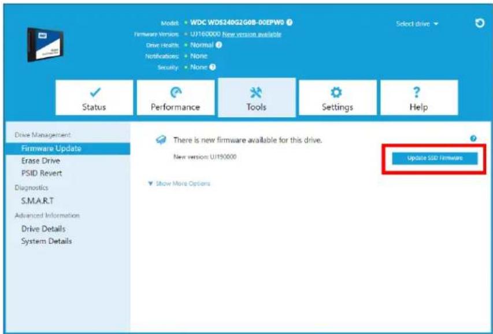Image resolution: width=493 pixels, height=334 pixels.
Task: Click the Diagnostics heading
Action: coord(31,187)
